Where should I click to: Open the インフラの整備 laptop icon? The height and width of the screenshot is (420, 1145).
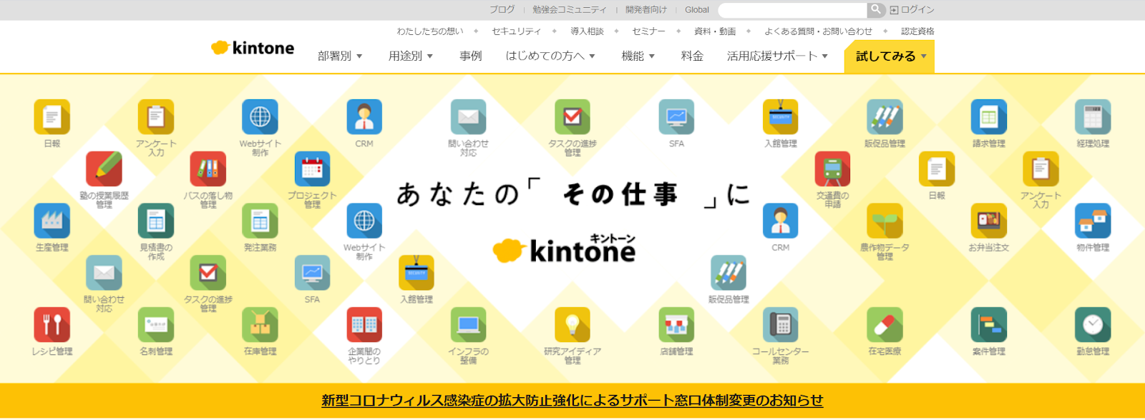click(469, 325)
